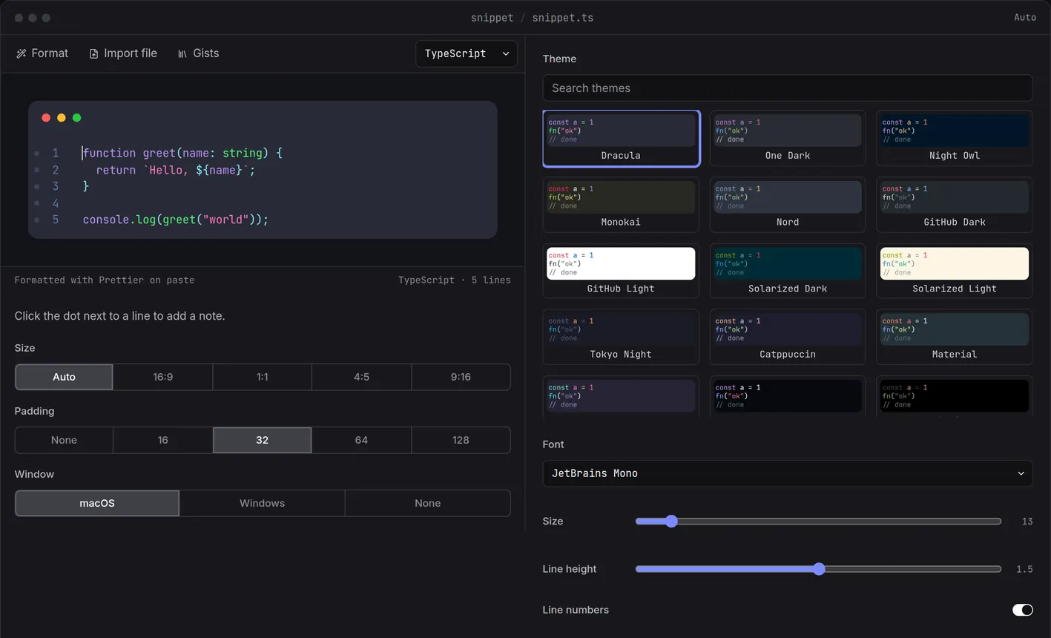Apply the Monokai theme
Image resolution: width=1051 pixels, height=638 pixels.
[x=621, y=205]
